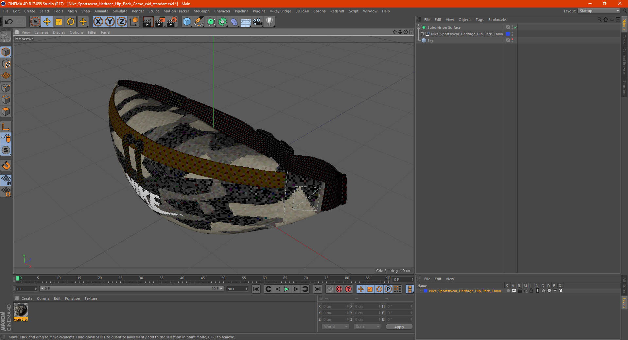The height and width of the screenshot is (340, 628).
Task: Open material manager Texture menu
Action: point(91,298)
